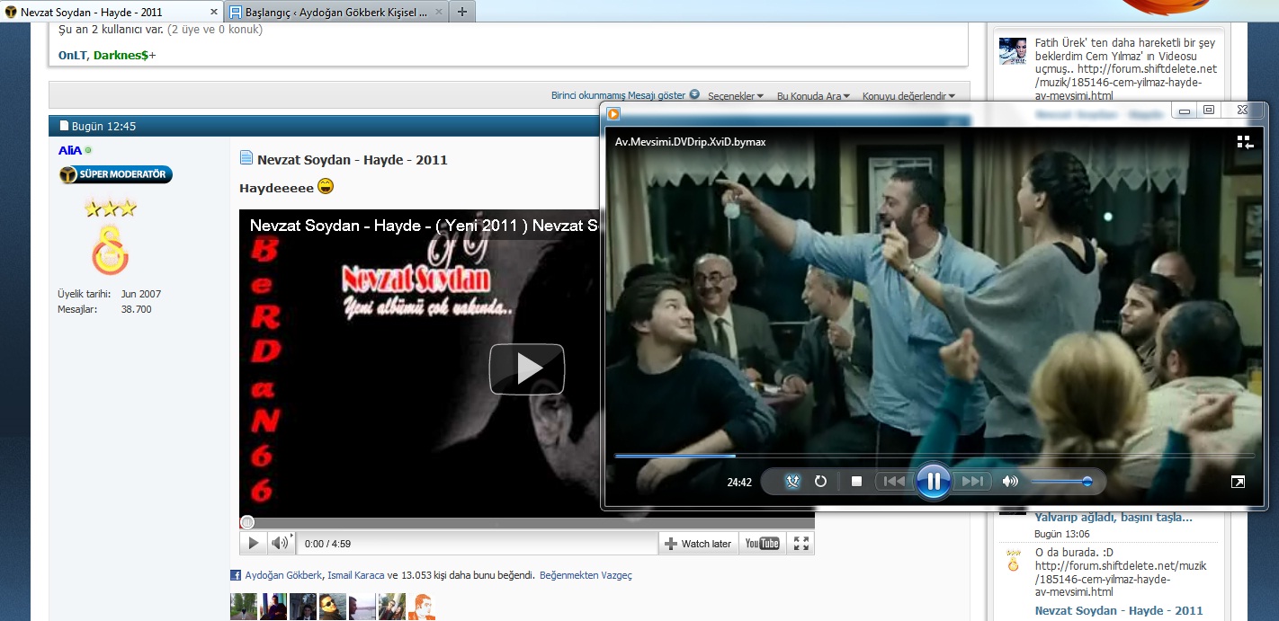
Task: Mute the media player speaker icon
Action: (x=1010, y=482)
